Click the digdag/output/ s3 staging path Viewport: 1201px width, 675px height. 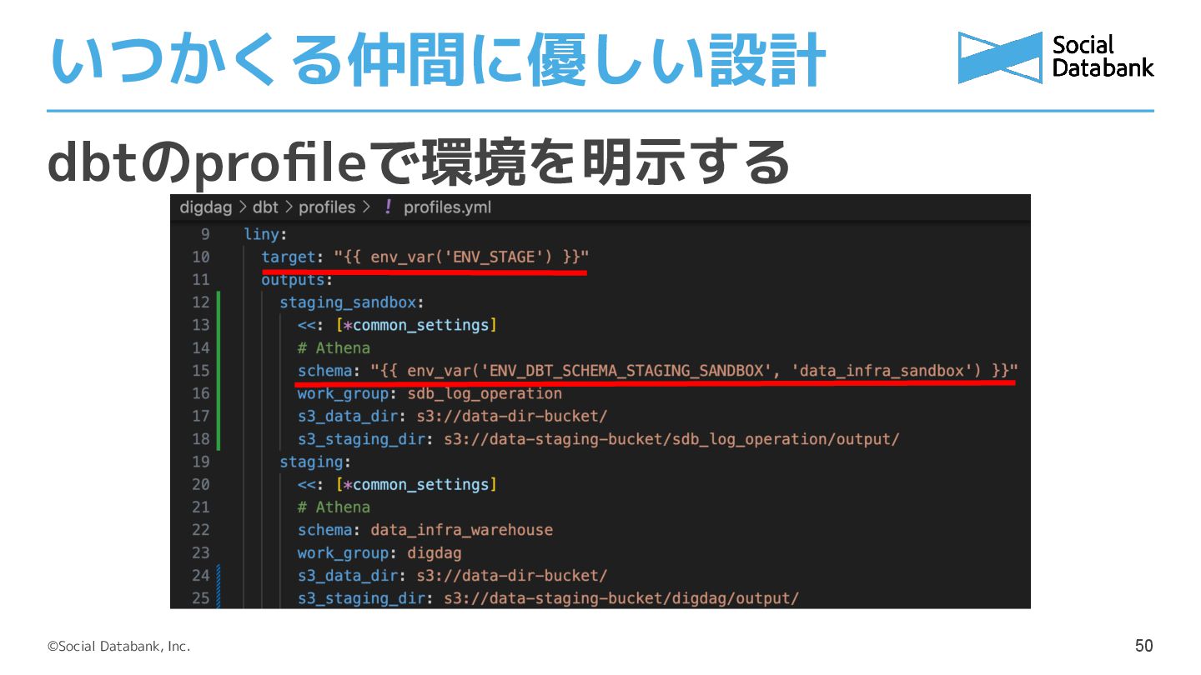[621, 598]
